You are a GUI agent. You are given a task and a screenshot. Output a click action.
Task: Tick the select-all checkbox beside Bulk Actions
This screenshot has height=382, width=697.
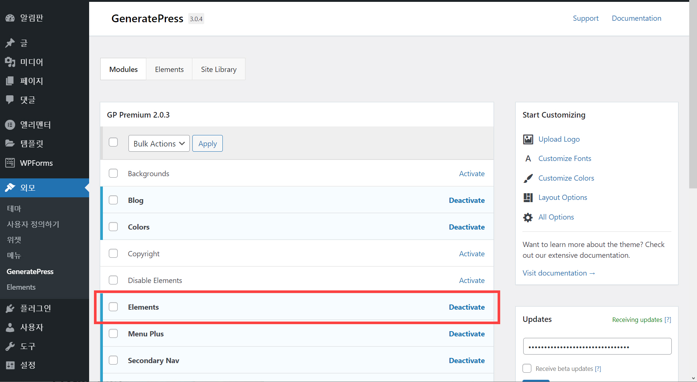[113, 142]
